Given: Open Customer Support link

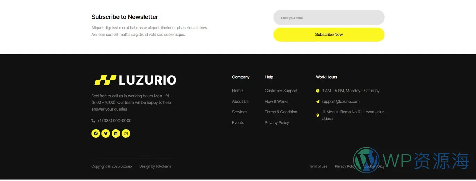Looking at the screenshot, I should [x=281, y=91].
